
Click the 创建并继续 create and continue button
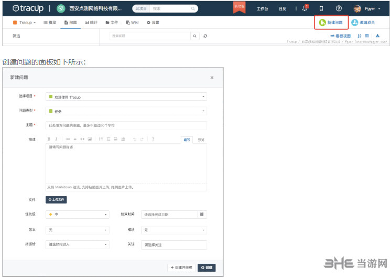point(181,268)
